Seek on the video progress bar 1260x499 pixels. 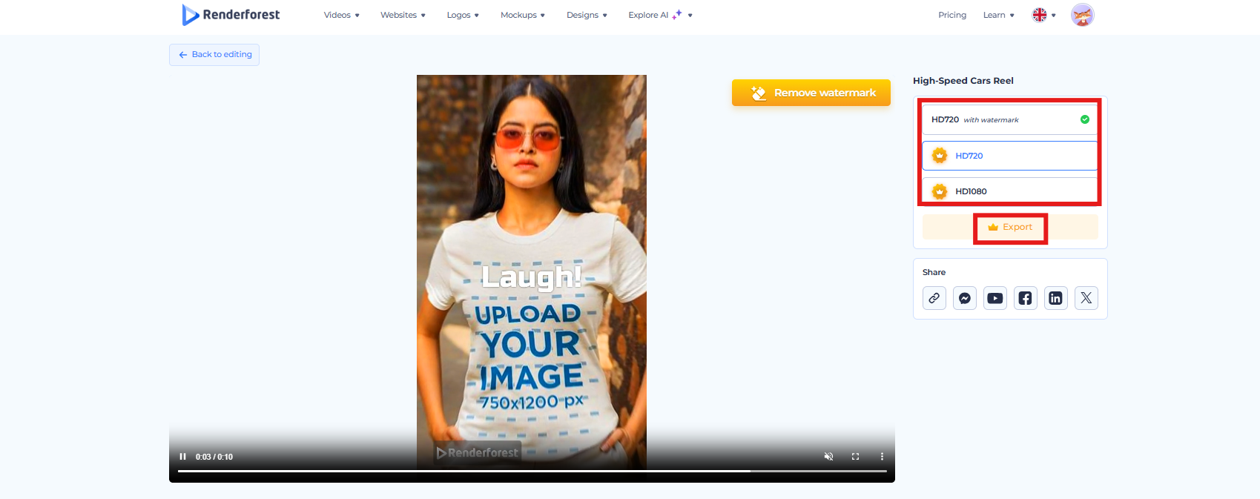[532, 471]
